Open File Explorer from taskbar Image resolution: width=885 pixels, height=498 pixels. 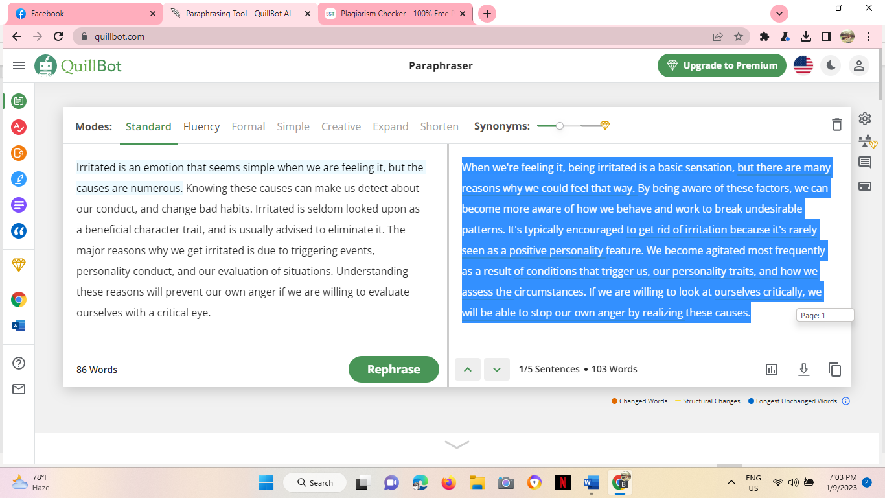click(477, 482)
